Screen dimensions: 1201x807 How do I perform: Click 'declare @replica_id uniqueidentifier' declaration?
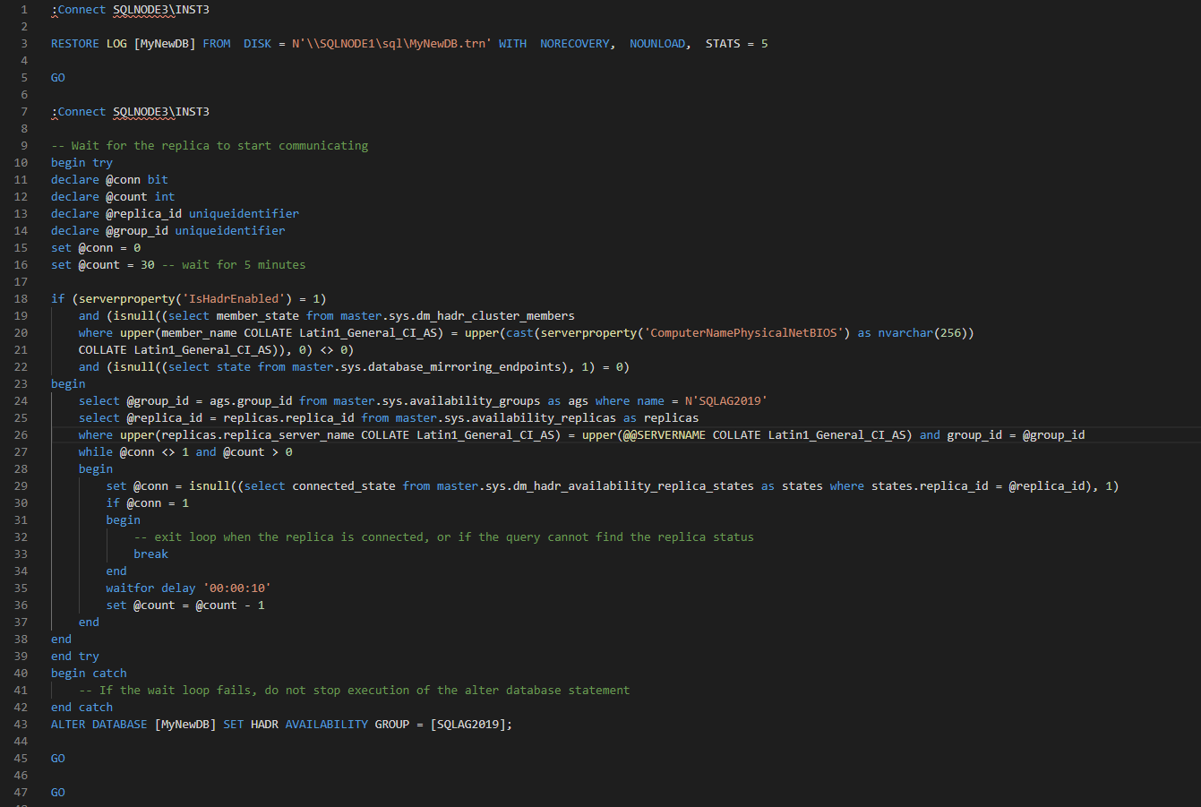pyautogui.click(x=175, y=213)
